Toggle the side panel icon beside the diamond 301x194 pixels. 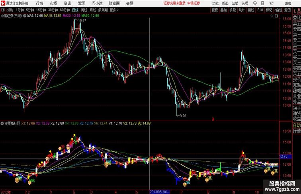277,16
